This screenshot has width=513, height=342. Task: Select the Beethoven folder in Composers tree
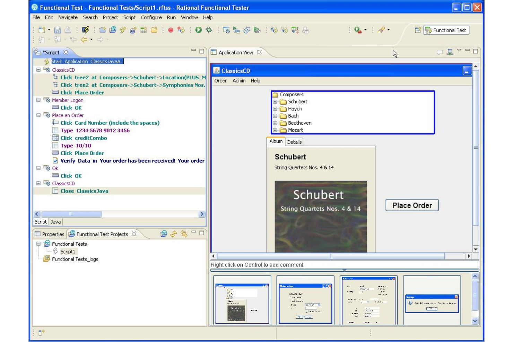click(299, 123)
